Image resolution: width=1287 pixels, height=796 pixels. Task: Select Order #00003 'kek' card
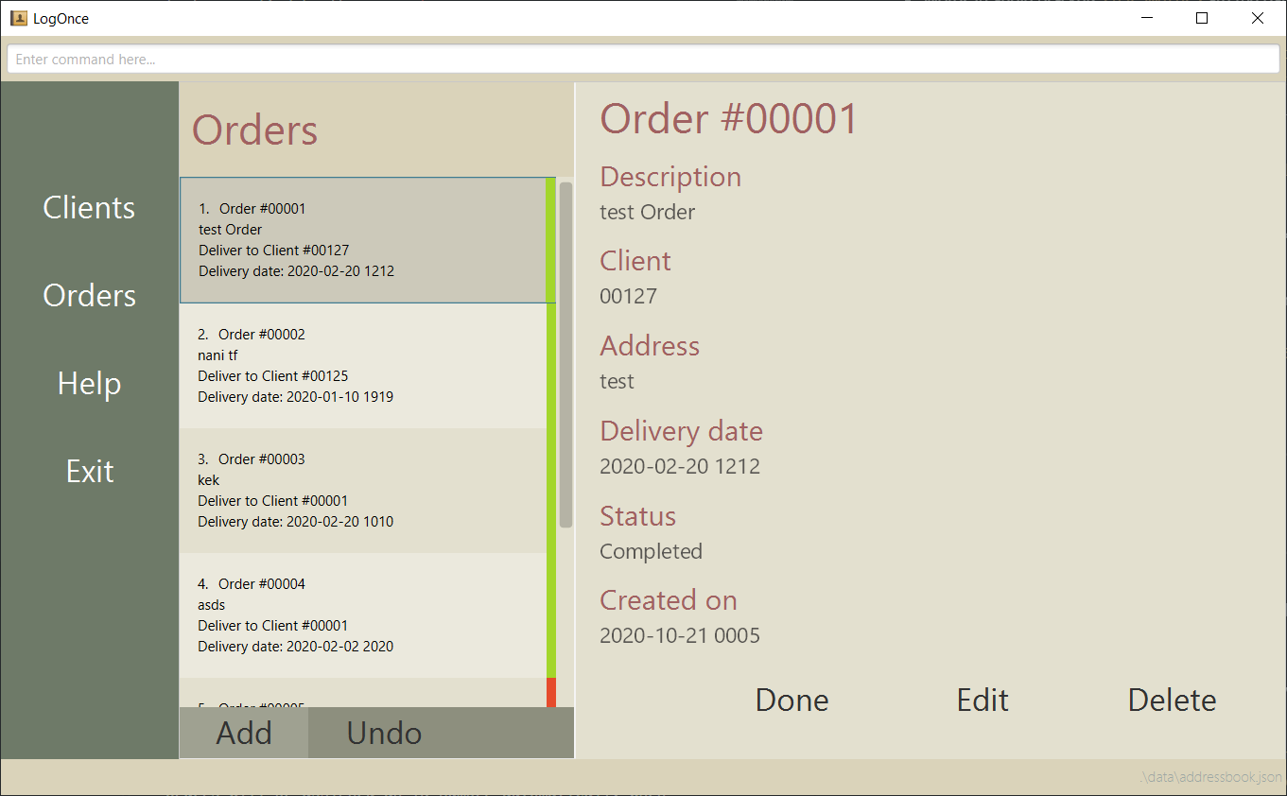pyautogui.click(x=368, y=491)
